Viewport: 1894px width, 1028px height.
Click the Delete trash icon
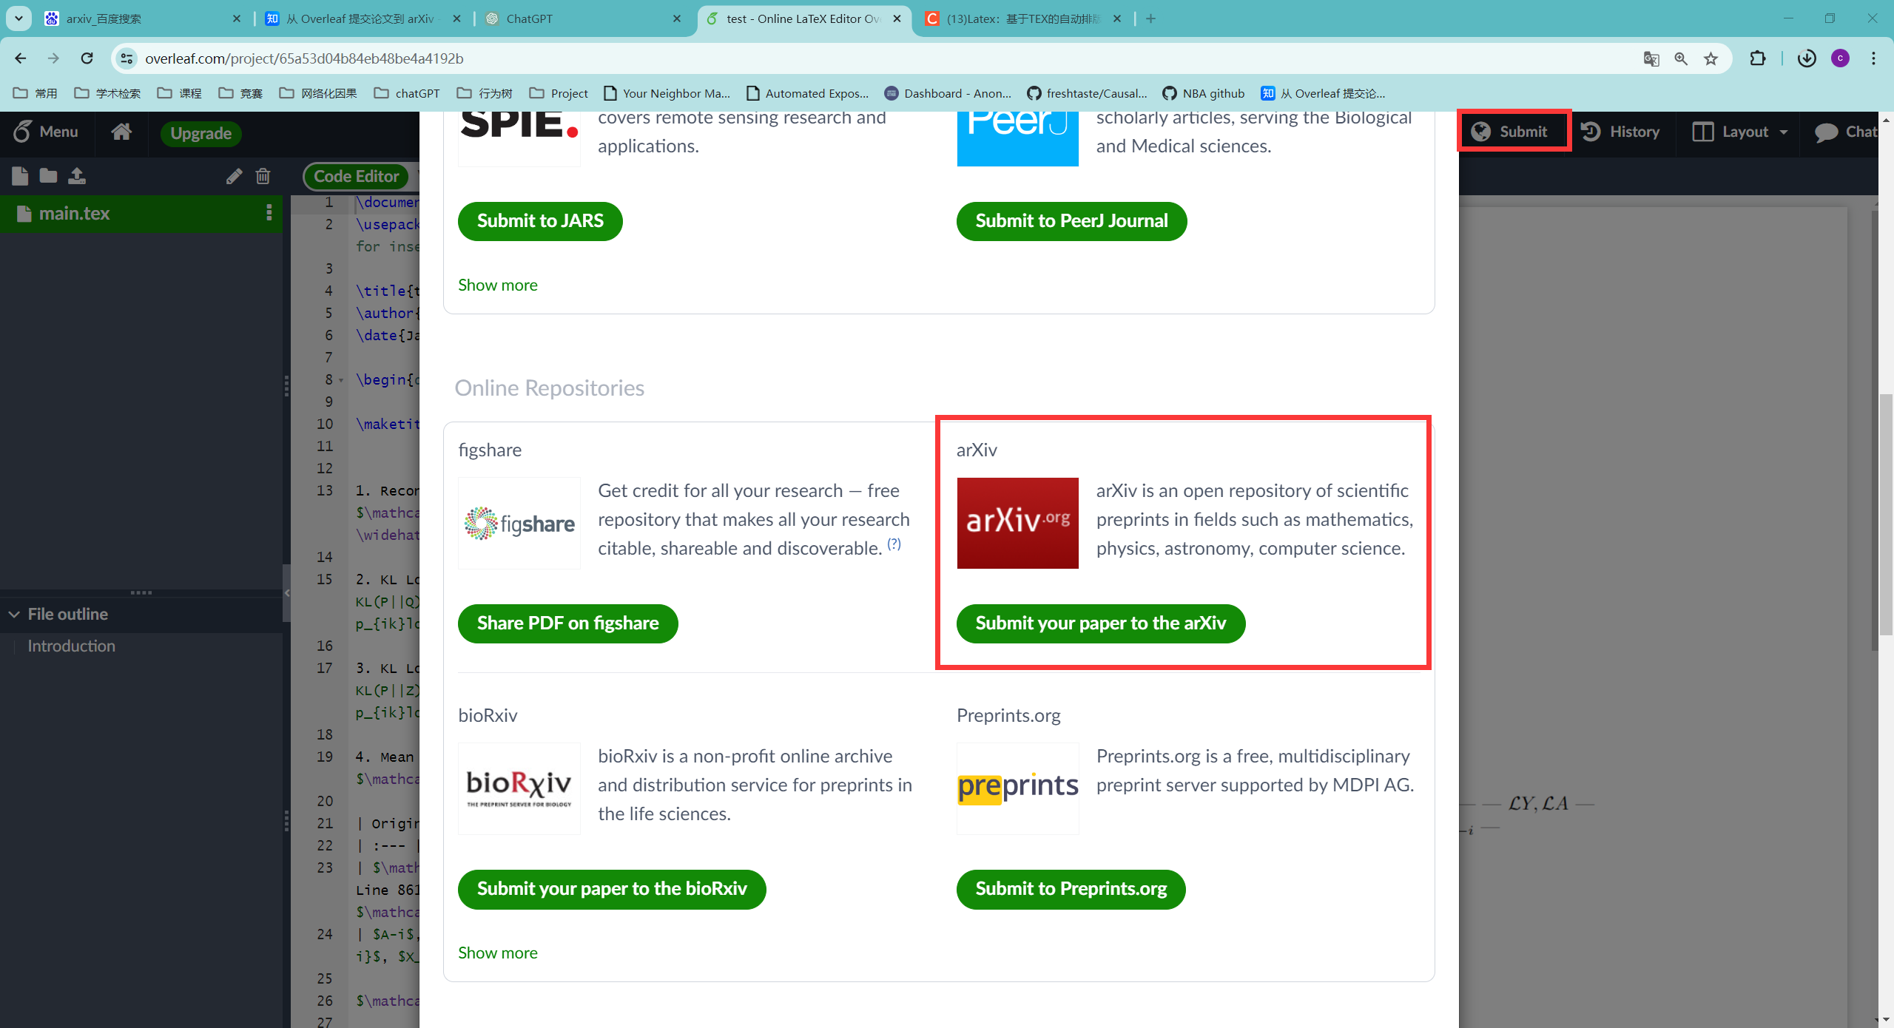click(263, 176)
